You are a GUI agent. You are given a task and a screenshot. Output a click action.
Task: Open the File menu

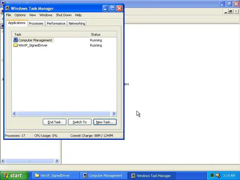pyautogui.click(x=8, y=15)
